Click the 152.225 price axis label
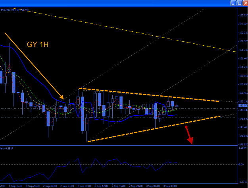 pyautogui.click(x=243, y=33)
